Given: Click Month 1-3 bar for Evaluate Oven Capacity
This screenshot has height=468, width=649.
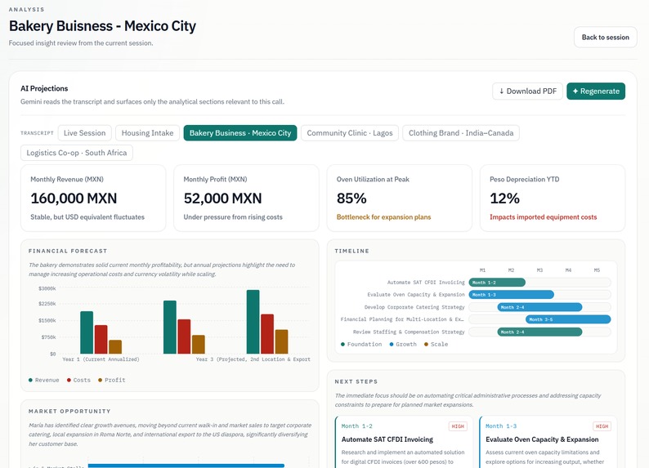Looking at the screenshot, I should point(511,295).
